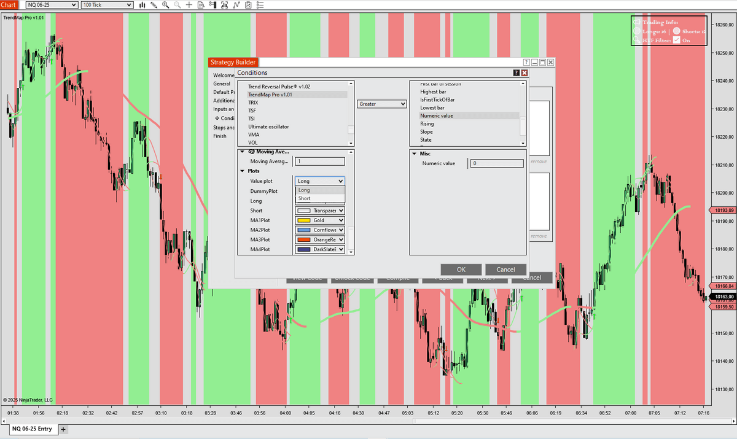Switch to the NQ 06-25 Entry tab
737x439 pixels.
pyautogui.click(x=32, y=429)
